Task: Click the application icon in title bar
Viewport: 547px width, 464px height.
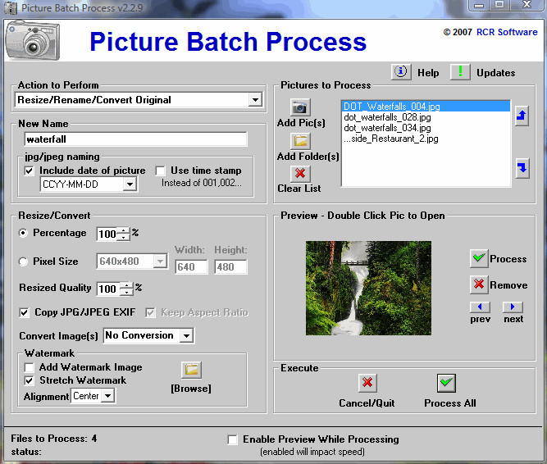Action: click(11, 7)
